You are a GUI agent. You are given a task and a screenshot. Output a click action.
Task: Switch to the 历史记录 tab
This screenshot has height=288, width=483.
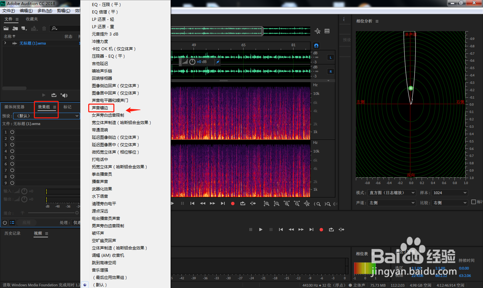12,233
